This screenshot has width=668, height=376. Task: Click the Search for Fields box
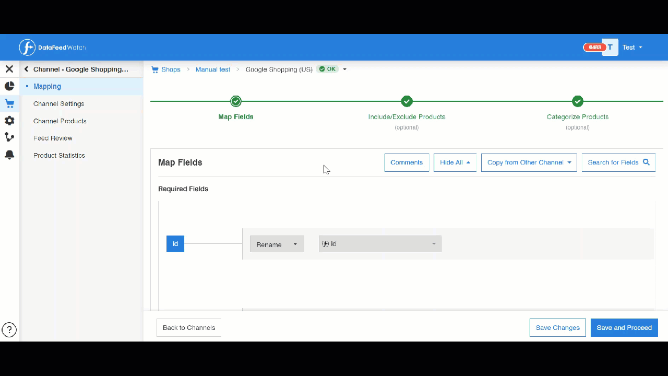[x=618, y=162]
